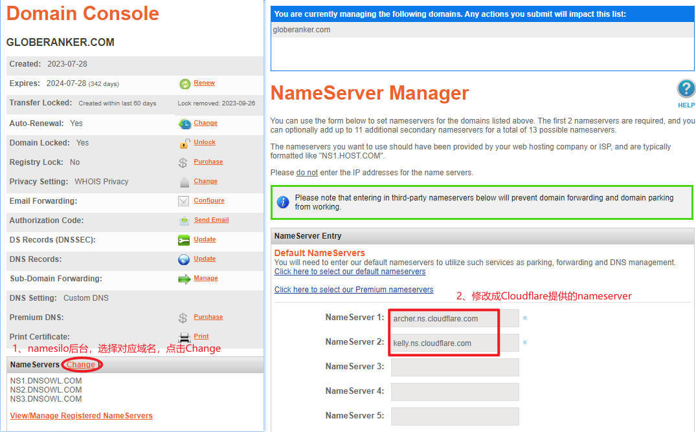Click the Domain Locked padlock icon
This screenshot has width=696, height=432.
pyautogui.click(x=185, y=143)
